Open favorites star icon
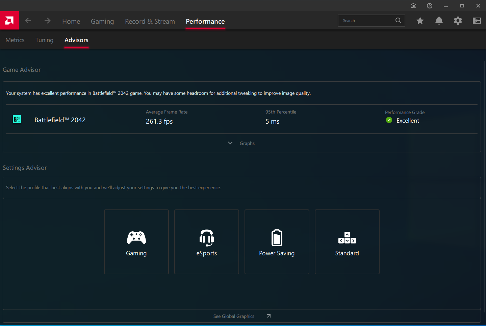This screenshot has height=326, width=486. pyautogui.click(x=420, y=21)
